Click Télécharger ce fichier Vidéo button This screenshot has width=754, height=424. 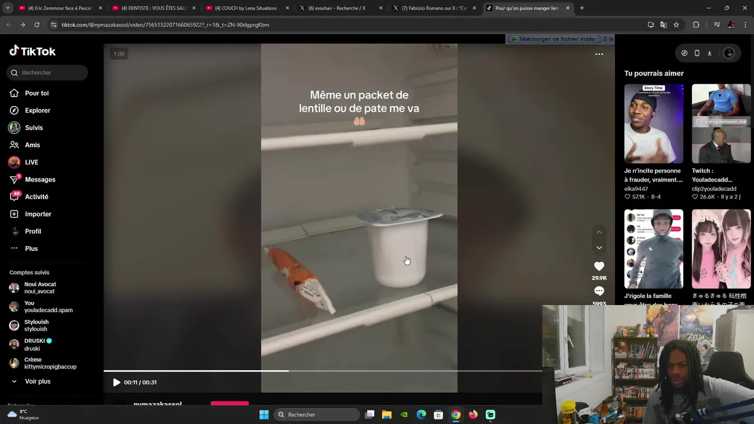[x=554, y=39]
